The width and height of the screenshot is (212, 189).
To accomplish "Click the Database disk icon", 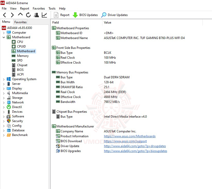I will pos(9,130).
